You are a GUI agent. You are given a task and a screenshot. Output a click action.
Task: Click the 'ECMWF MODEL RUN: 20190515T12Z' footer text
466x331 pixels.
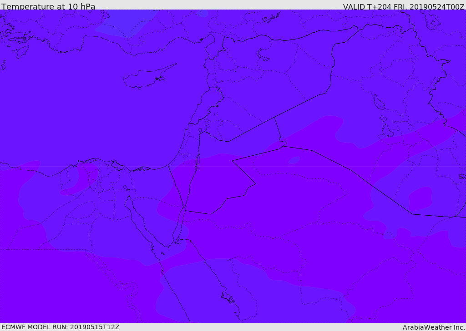[61, 327]
